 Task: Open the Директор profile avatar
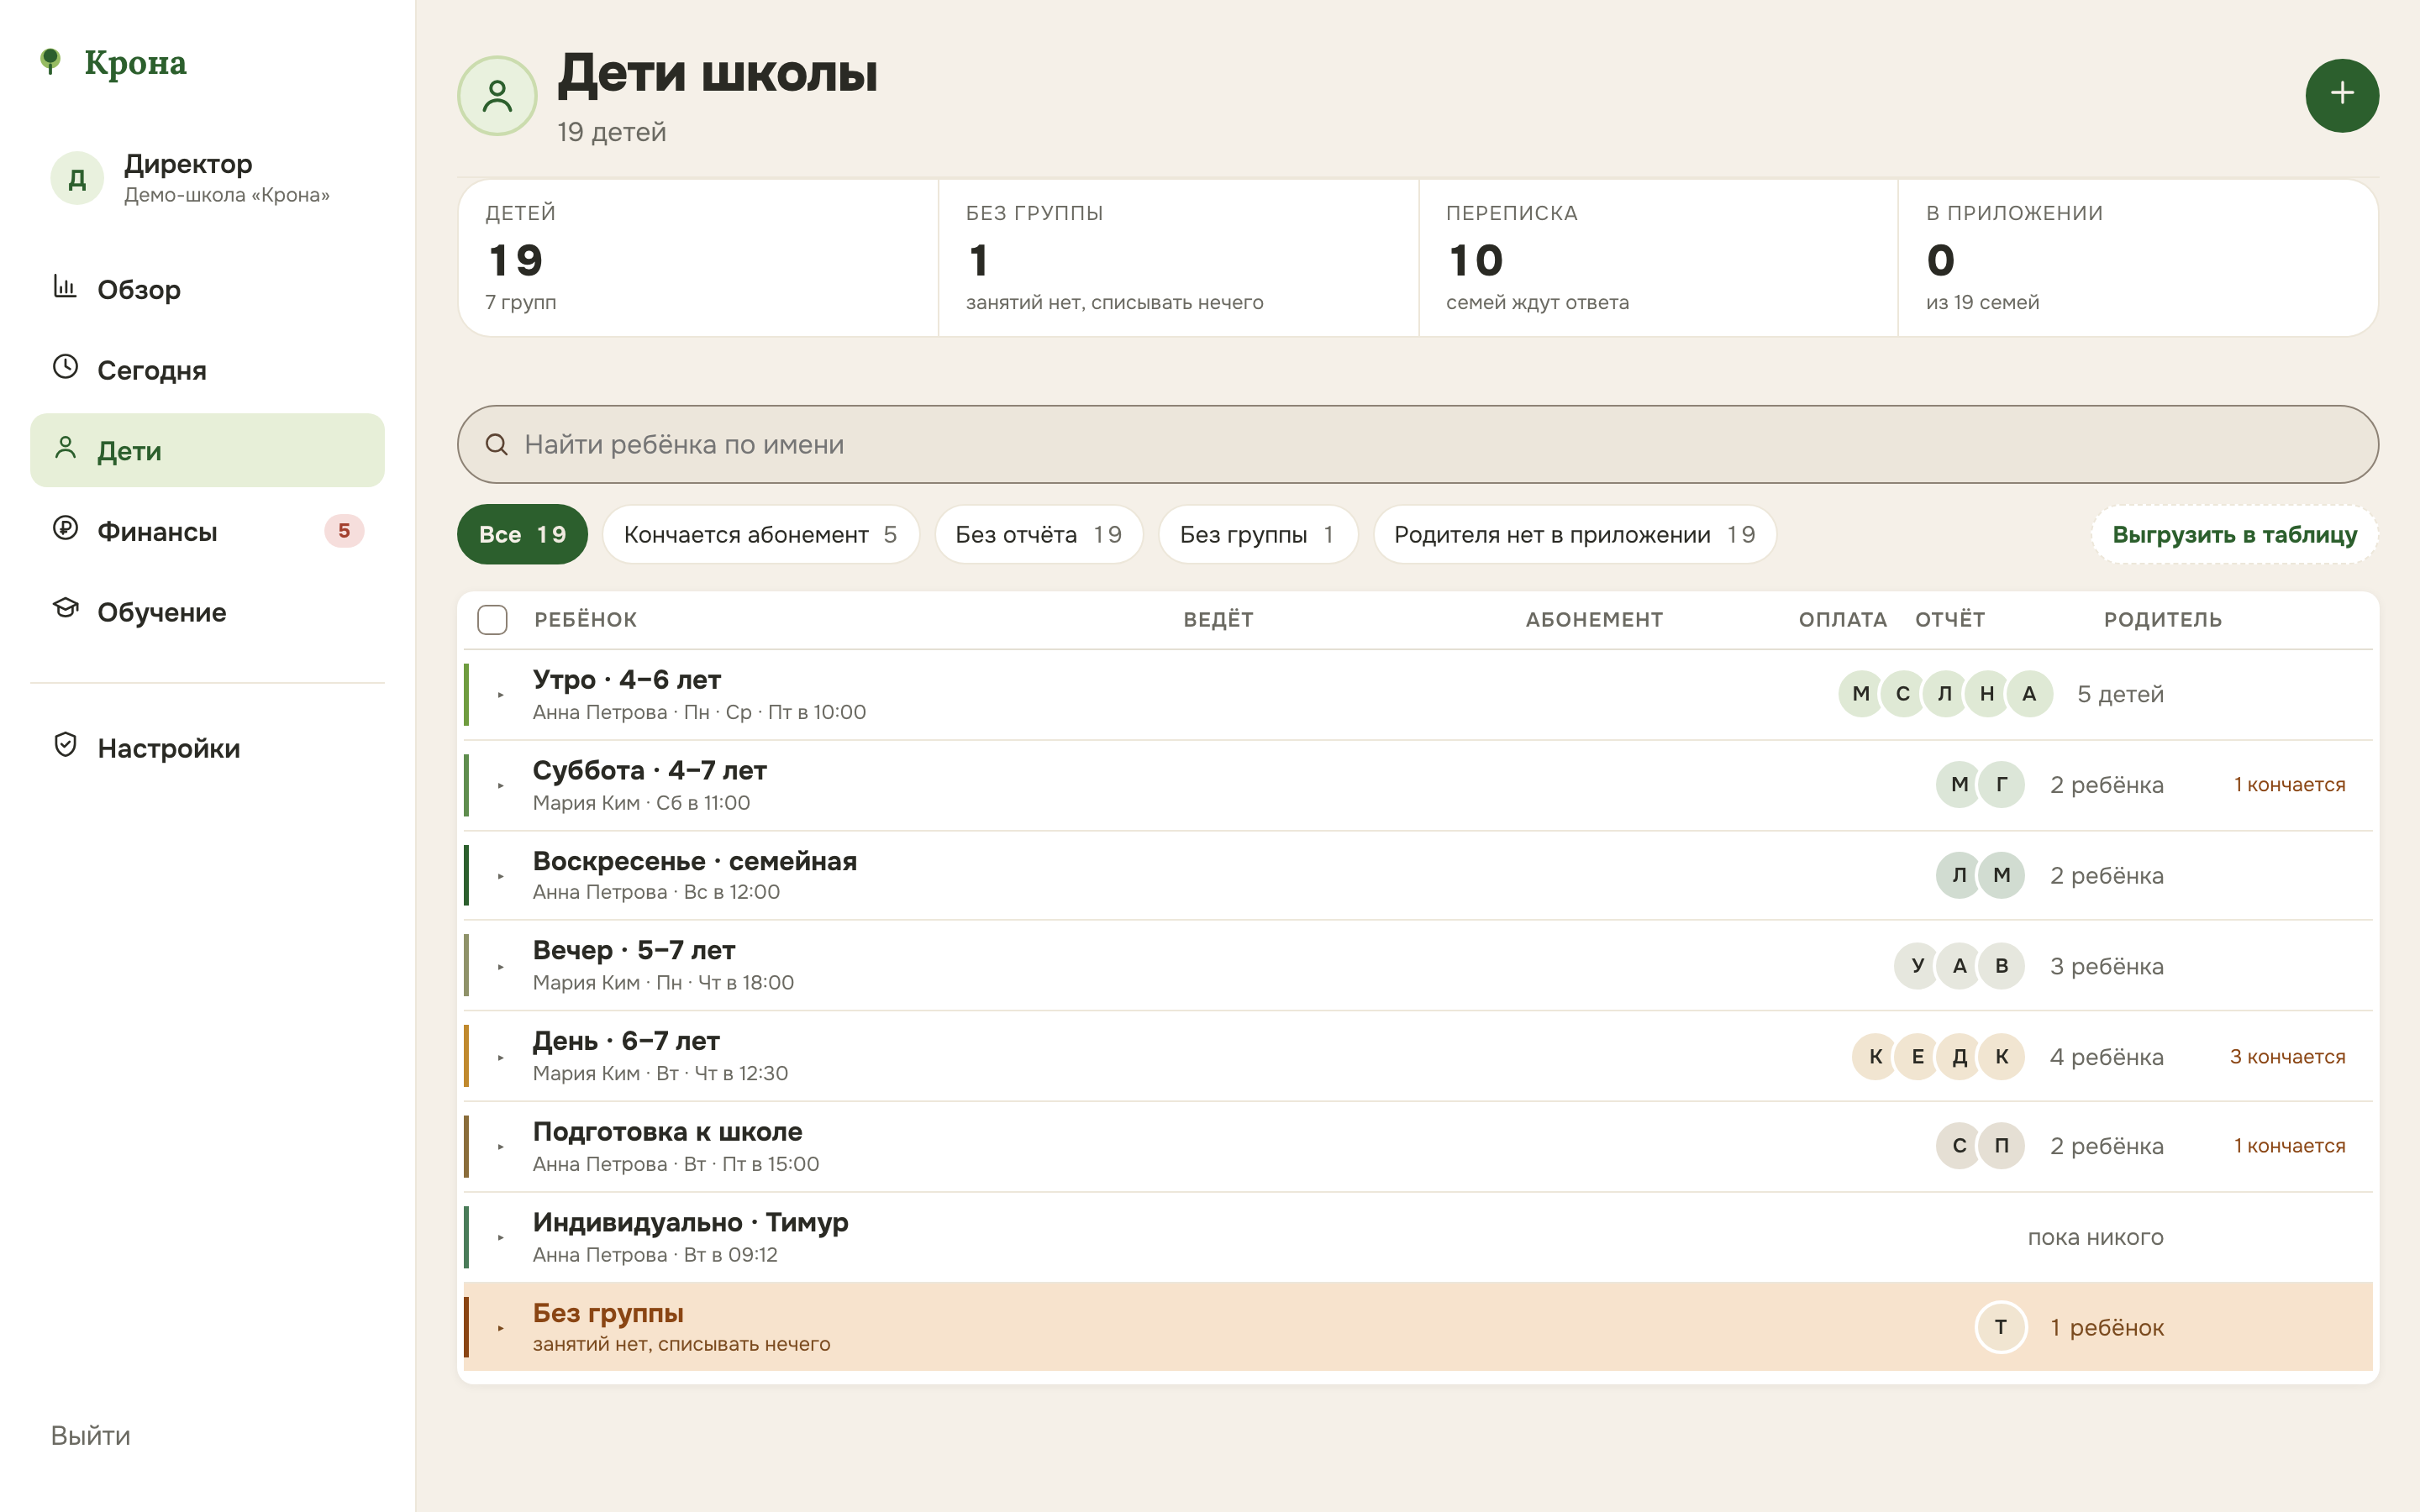[x=77, y=178]
